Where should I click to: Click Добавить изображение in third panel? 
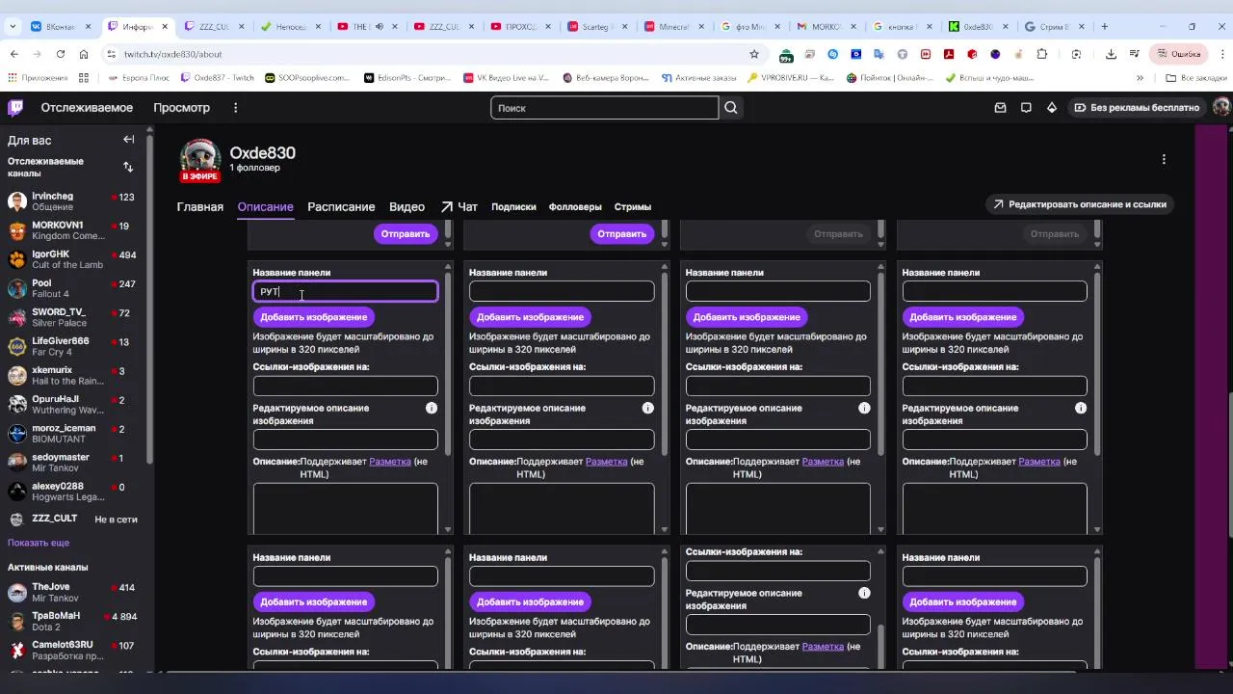(747, 317)
